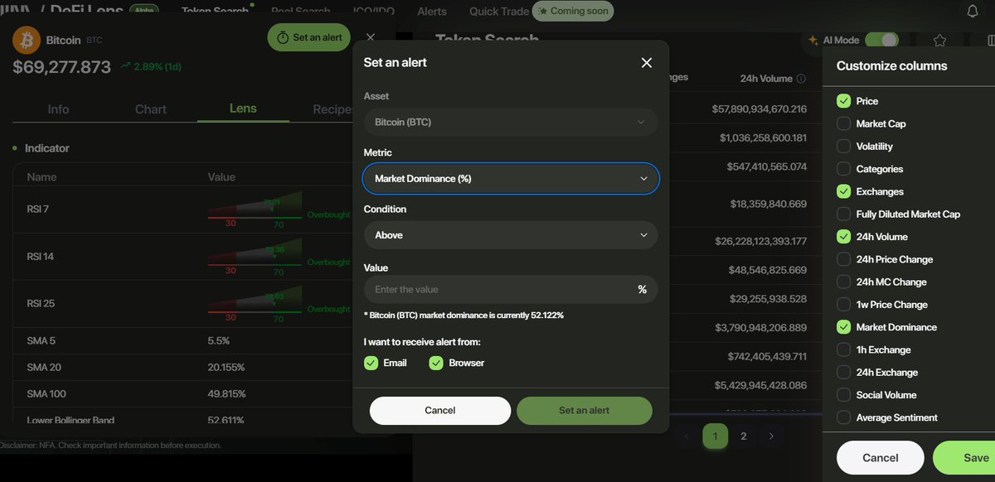Viewport: 995px width, 482px height.
Task: Click the SMA 20 value 20.155%
Action: (x=226, y=367)
